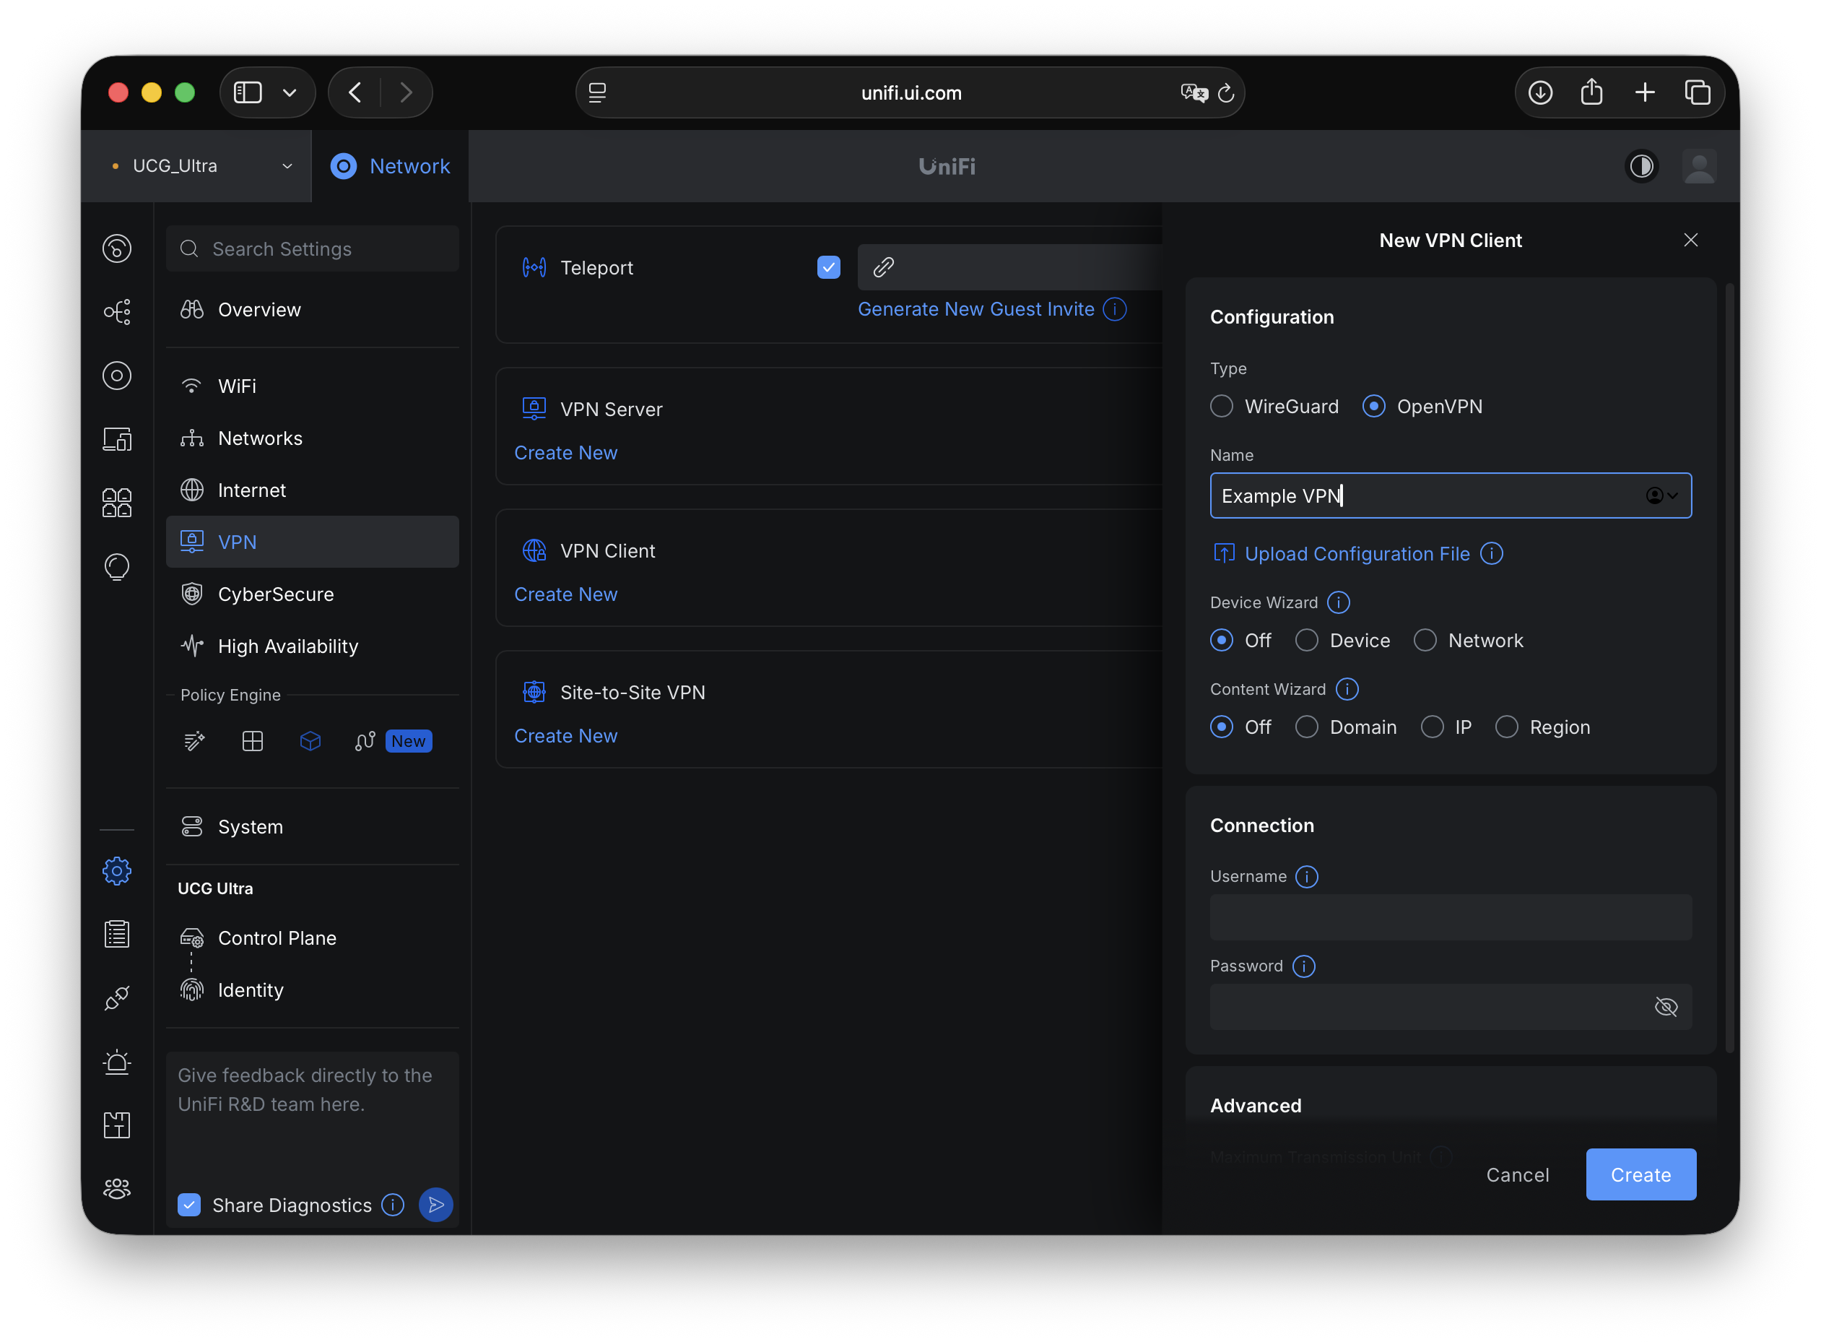
Task: Click the Teleport link chain icon
Action: coord(883,267)
